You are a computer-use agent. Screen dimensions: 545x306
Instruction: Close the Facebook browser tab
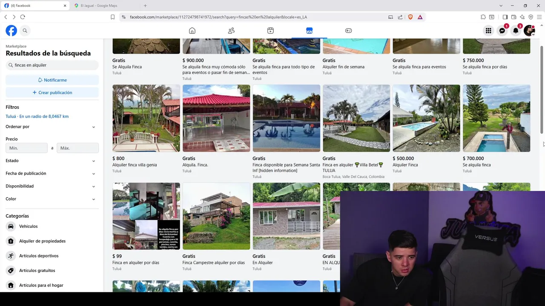65,6
